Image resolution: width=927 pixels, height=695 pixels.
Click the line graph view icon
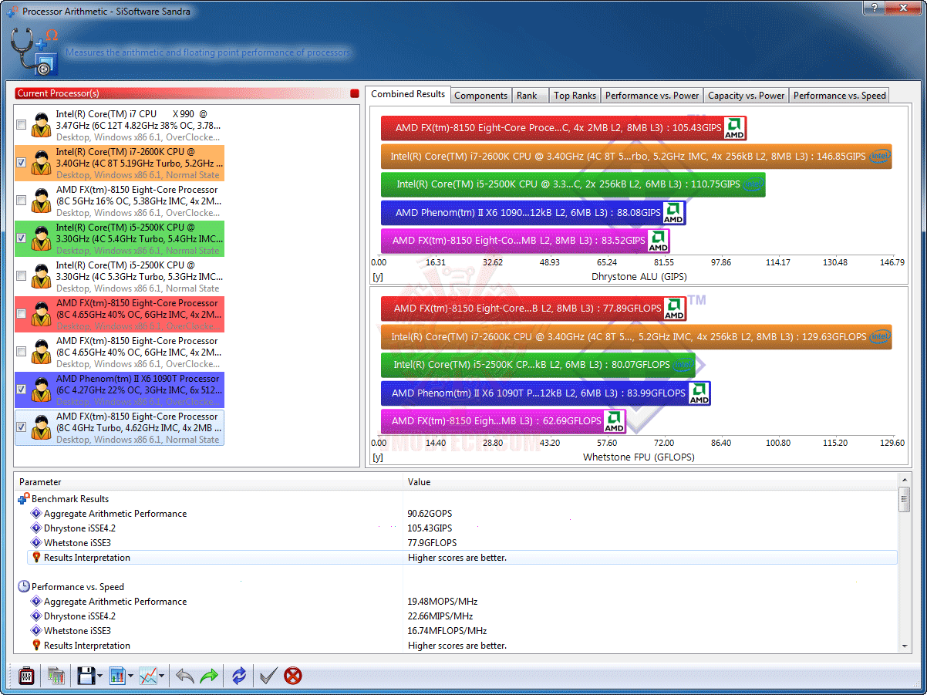tap(148, 676)
